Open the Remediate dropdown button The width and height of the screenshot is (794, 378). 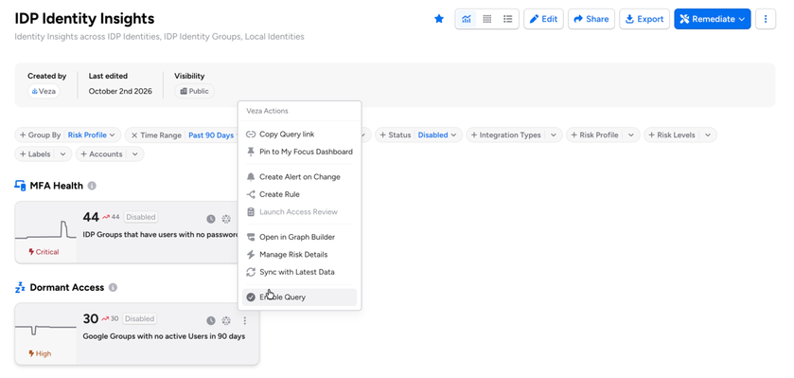pos(712,19)
